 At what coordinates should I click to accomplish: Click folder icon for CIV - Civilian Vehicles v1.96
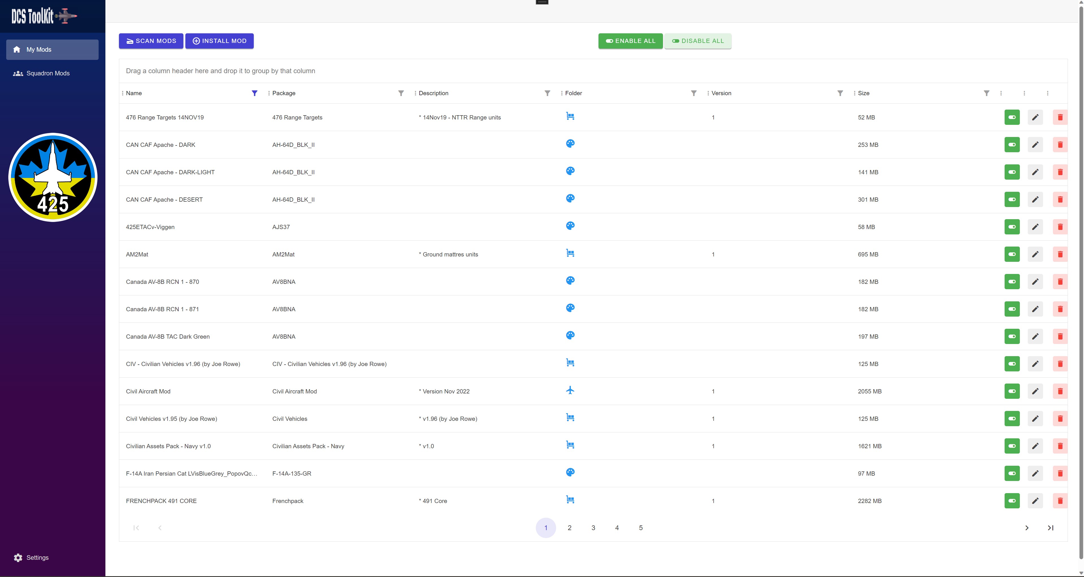[570, 363]
